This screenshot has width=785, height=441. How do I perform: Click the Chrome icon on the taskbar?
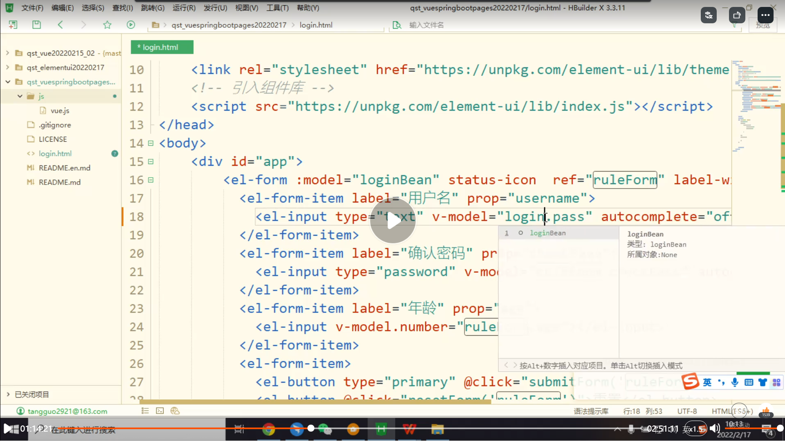click(x=269, y=429)
